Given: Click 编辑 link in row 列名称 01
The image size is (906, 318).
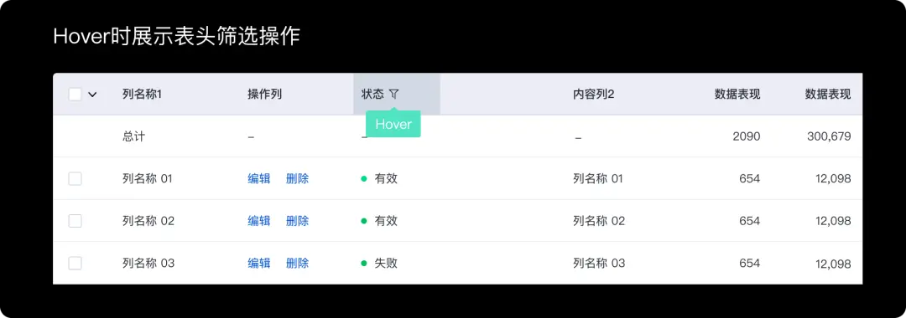Looking at the screenshot, I should pos(259,178).
